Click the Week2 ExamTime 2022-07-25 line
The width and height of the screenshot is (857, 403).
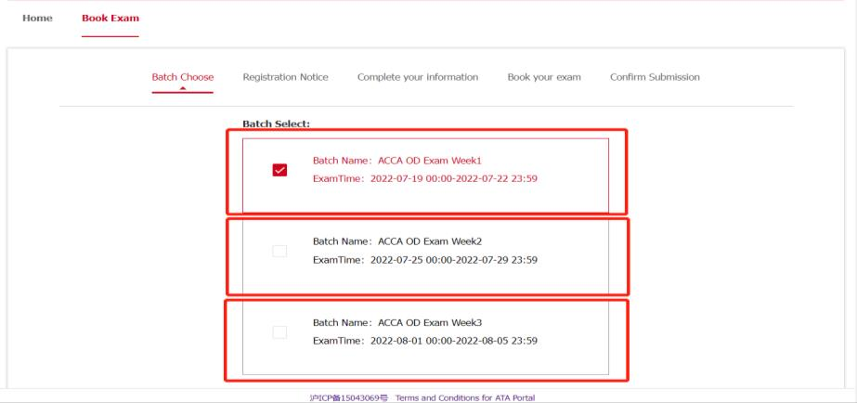424,259
